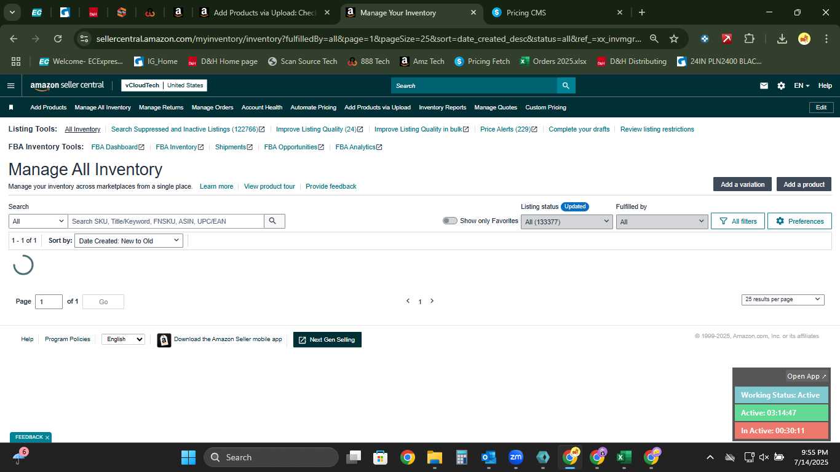
Task: Toggle Show only Favorites switch
Action: click(450, 221)
